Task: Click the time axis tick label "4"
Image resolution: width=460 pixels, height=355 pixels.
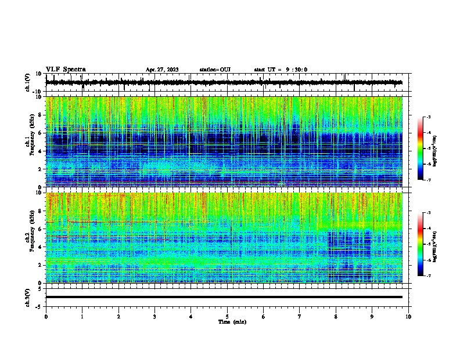Action: (191, 317)
